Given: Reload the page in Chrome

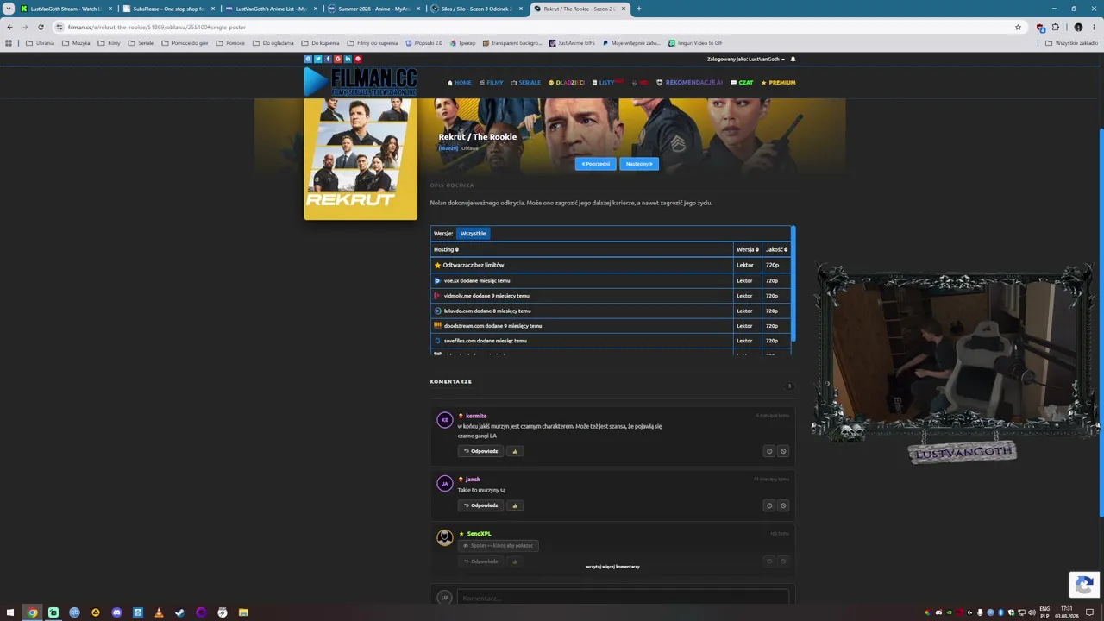Looking at the screenshot, I should coord(41,27).
